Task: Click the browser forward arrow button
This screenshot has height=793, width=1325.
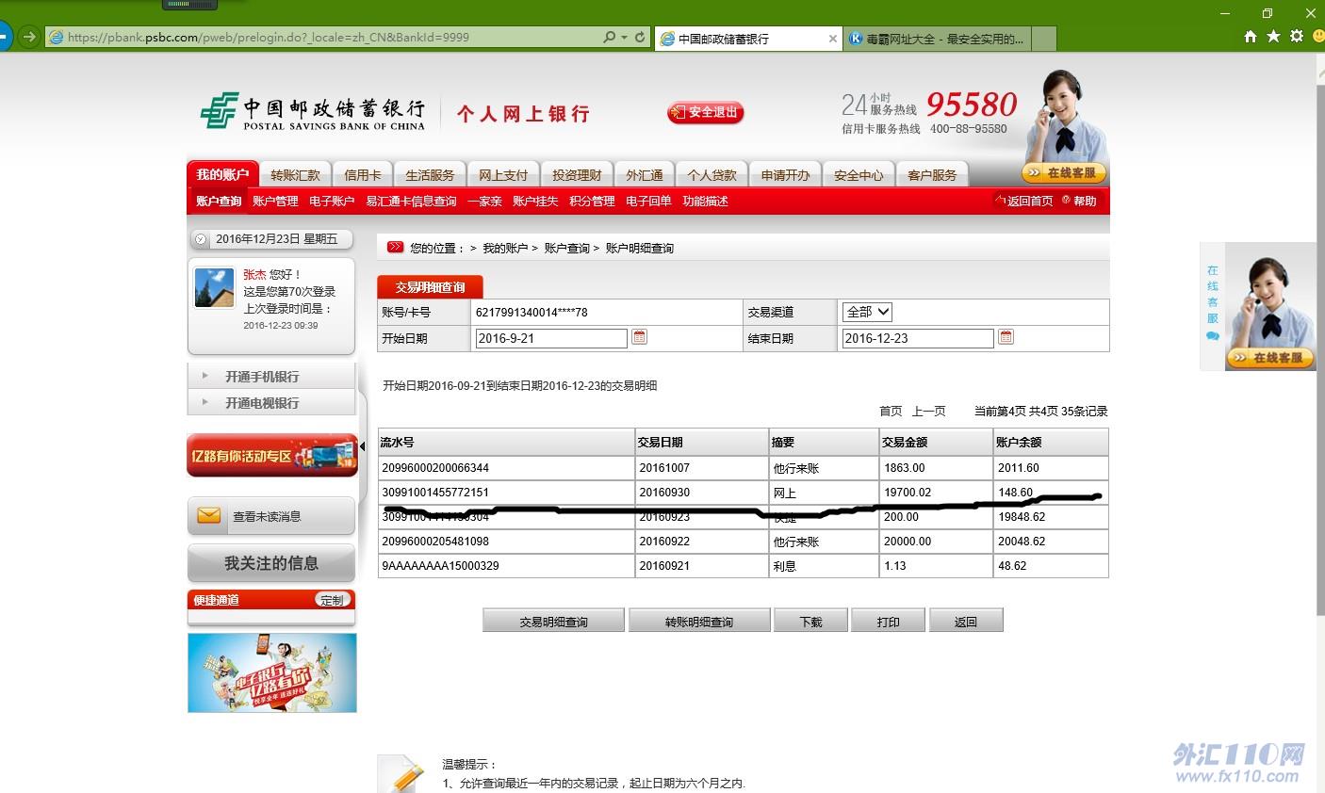Action: click(x=29, y=37)
